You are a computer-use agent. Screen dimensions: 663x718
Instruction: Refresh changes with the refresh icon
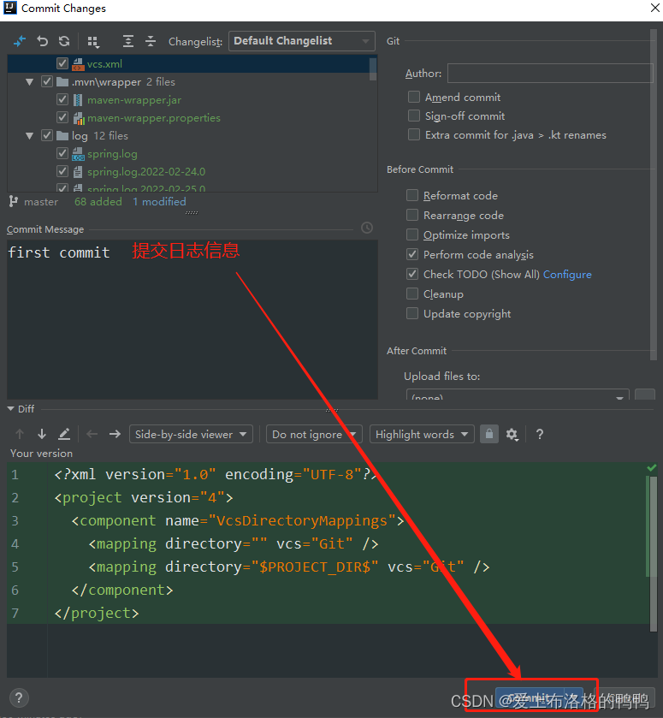point(64,41)
